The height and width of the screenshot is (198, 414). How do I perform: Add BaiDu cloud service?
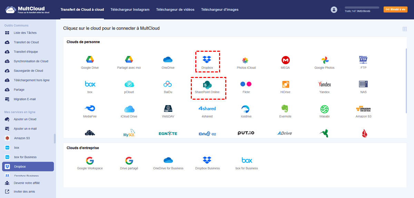tap(168, 84)
